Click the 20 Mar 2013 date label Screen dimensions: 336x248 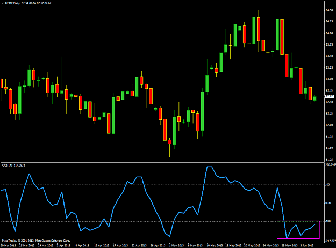[x=9, y=246]
